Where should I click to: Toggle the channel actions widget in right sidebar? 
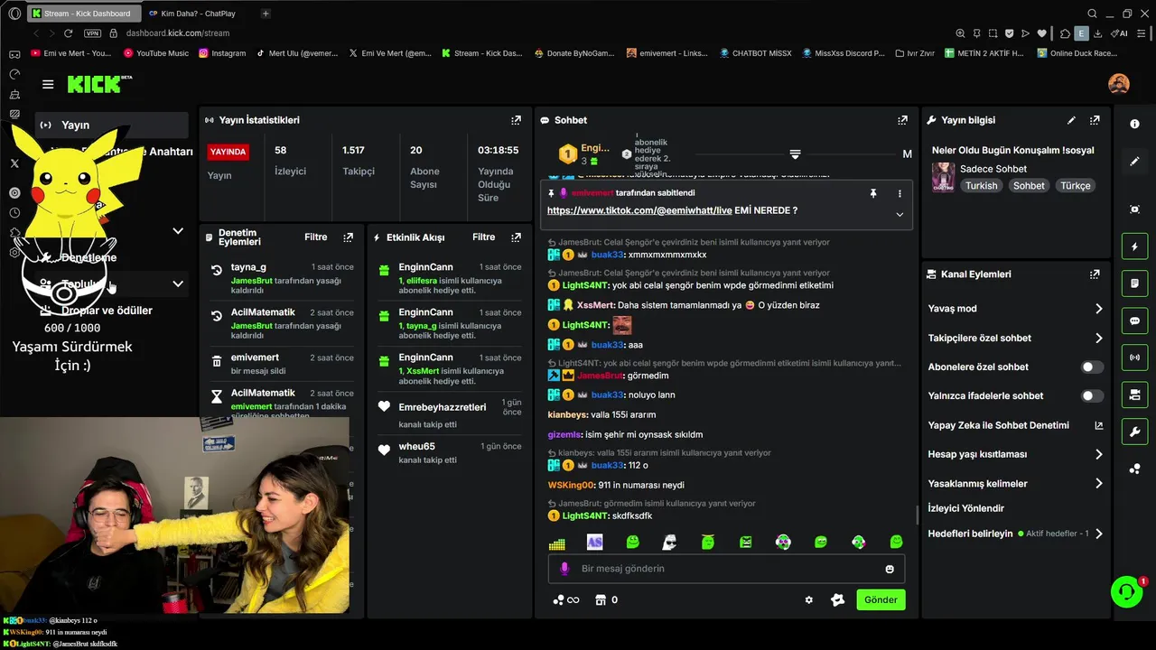tap(1135, 395)
